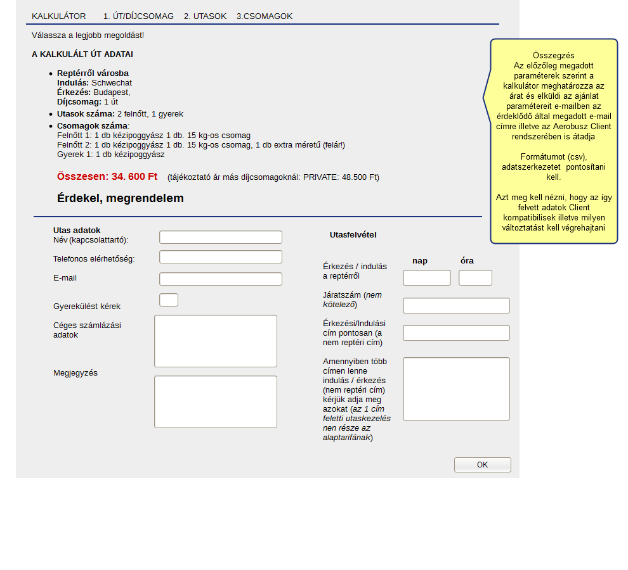Click the Összesen: 34.600 Ft total price
The width and height of the screenshot is (628, 570).
click(x=107, y=177)
